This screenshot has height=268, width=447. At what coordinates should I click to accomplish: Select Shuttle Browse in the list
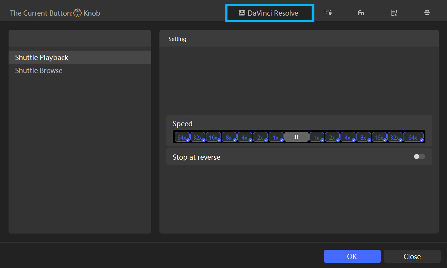pos(80,70)
